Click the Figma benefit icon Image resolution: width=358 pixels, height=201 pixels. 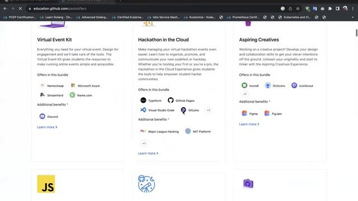(244, 113)
